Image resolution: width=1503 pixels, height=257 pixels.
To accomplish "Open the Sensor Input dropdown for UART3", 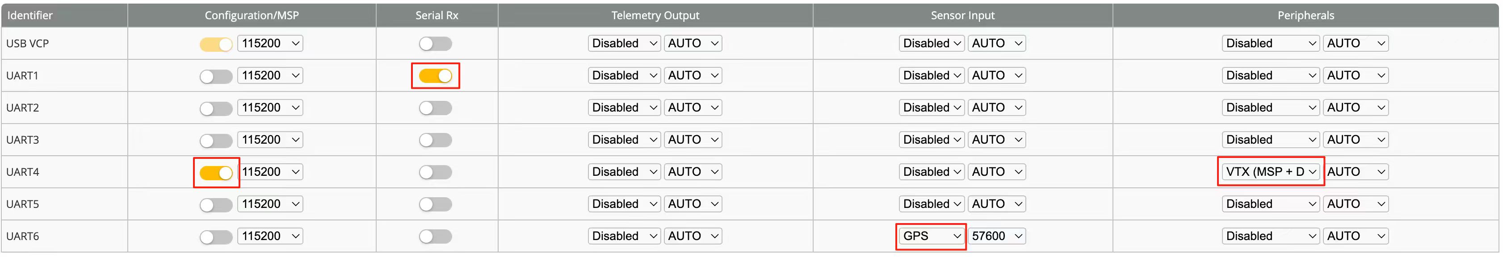I will click(931, 139).
